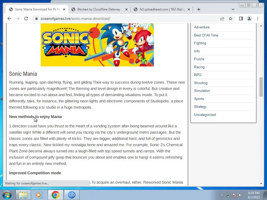Click the page scrollbar down arrow

coord(261,184)
